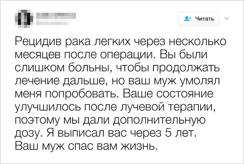Expand the chevron menu beside Читать
Image resolution: width=244 pixels, height=164 pixels.
(226, 18)
